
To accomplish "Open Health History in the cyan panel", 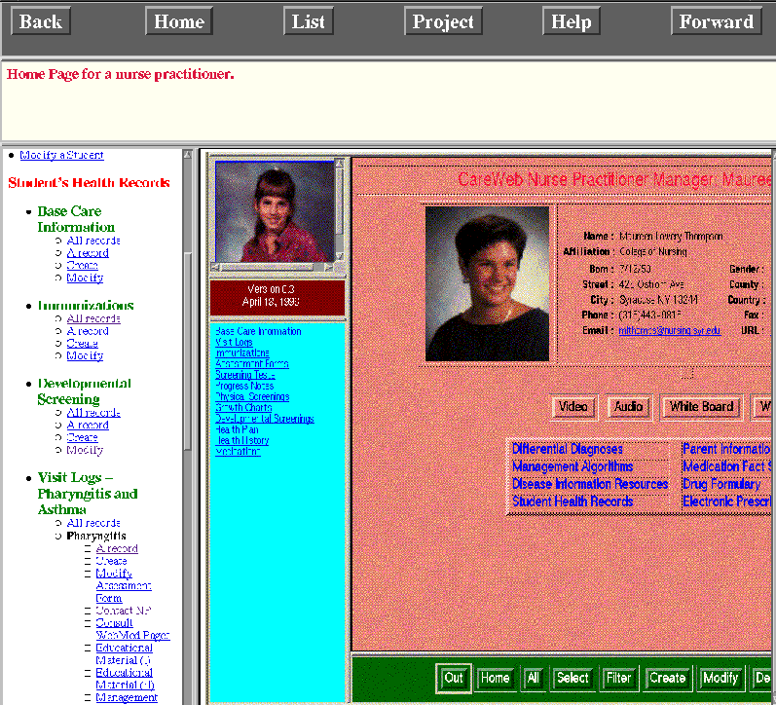I will 242,440.
